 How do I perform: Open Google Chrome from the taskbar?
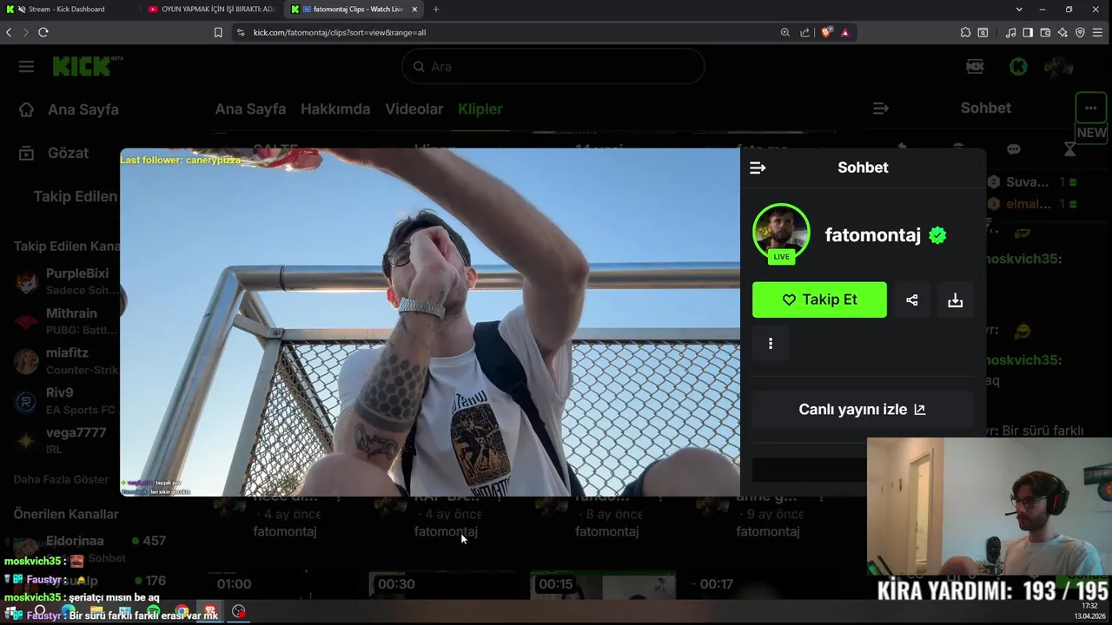pyautogui.click(x=182, y=612)
